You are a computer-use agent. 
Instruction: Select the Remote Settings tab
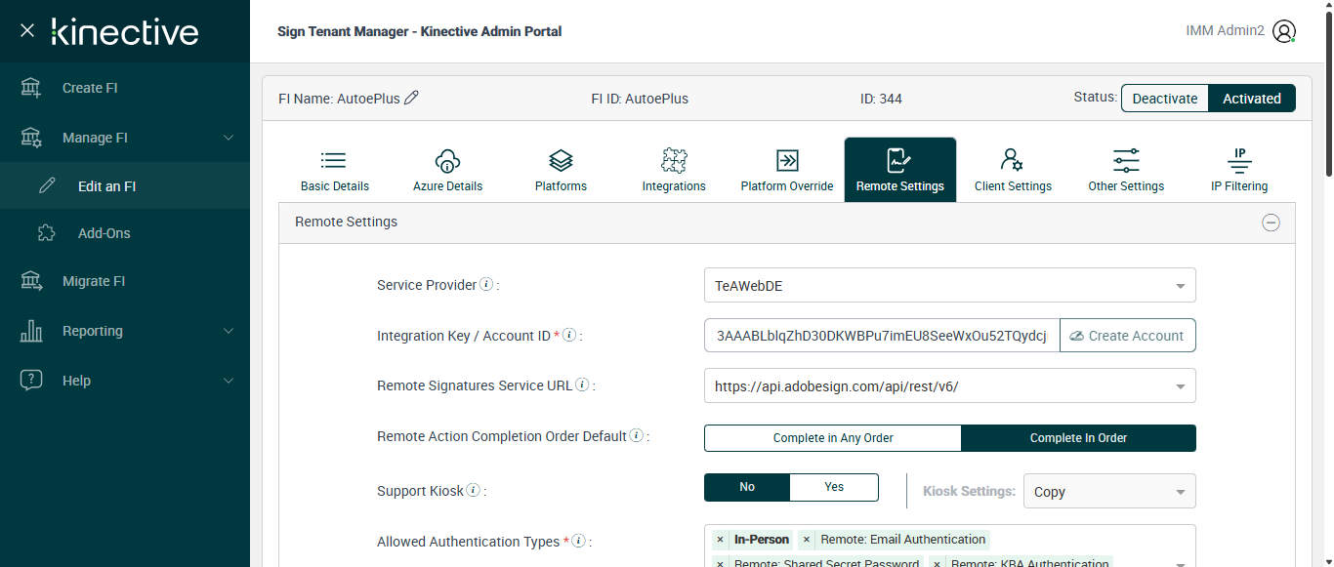[x=900, y=170]
